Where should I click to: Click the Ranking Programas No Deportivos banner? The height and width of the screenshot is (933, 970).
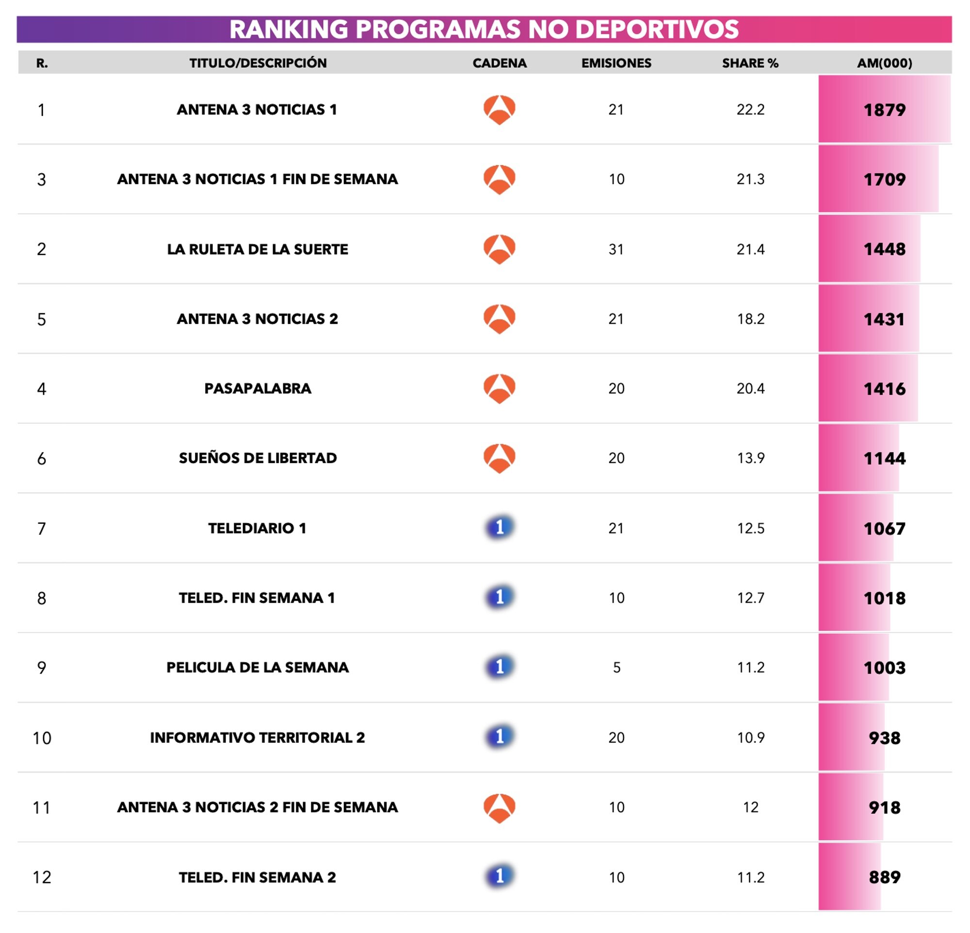(x=484, y=29)
